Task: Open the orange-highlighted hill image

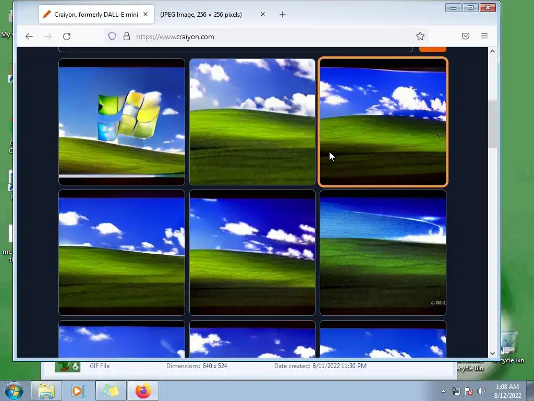Action: pyautogui.click(x=383, y=122)
